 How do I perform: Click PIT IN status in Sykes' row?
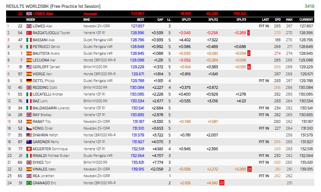[264, 162]
